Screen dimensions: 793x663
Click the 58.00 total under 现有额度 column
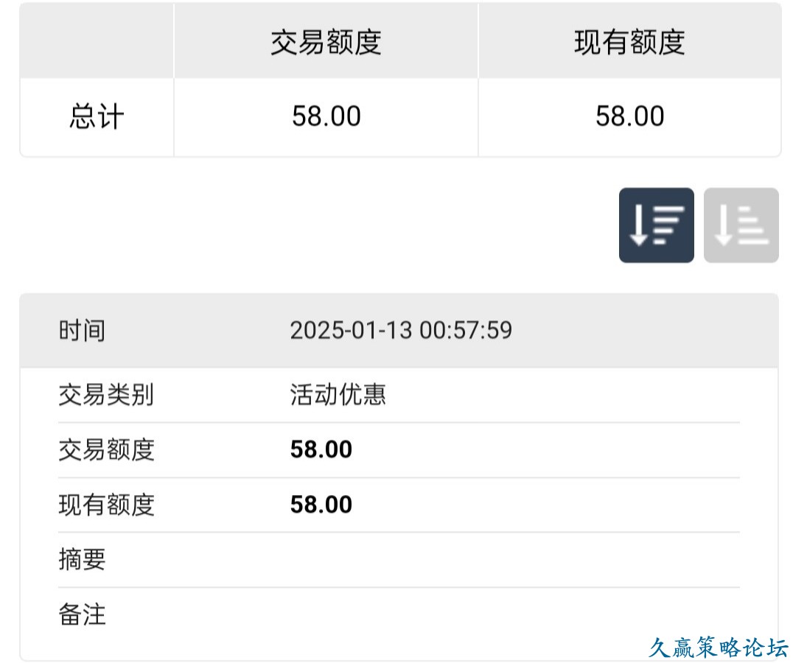[629, 117]
